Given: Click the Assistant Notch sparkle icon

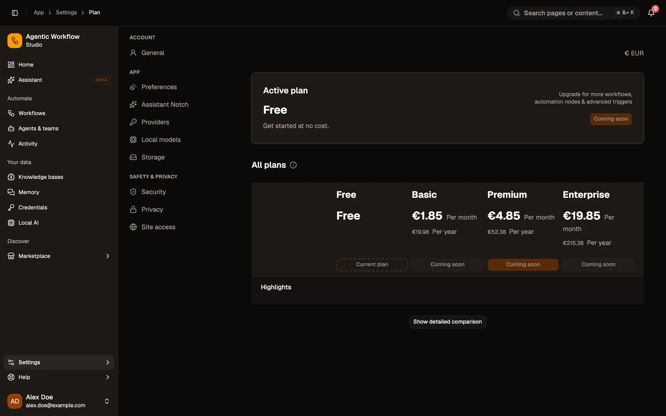Looking at the screenshot, I should click(x=133, y=104).
